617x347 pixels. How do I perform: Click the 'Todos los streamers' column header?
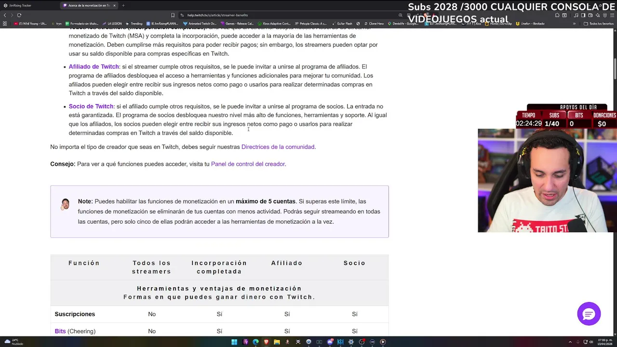click(x=152, y=267)
